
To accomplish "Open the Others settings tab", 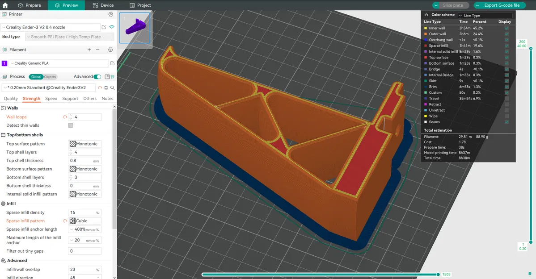I will 90,99.
